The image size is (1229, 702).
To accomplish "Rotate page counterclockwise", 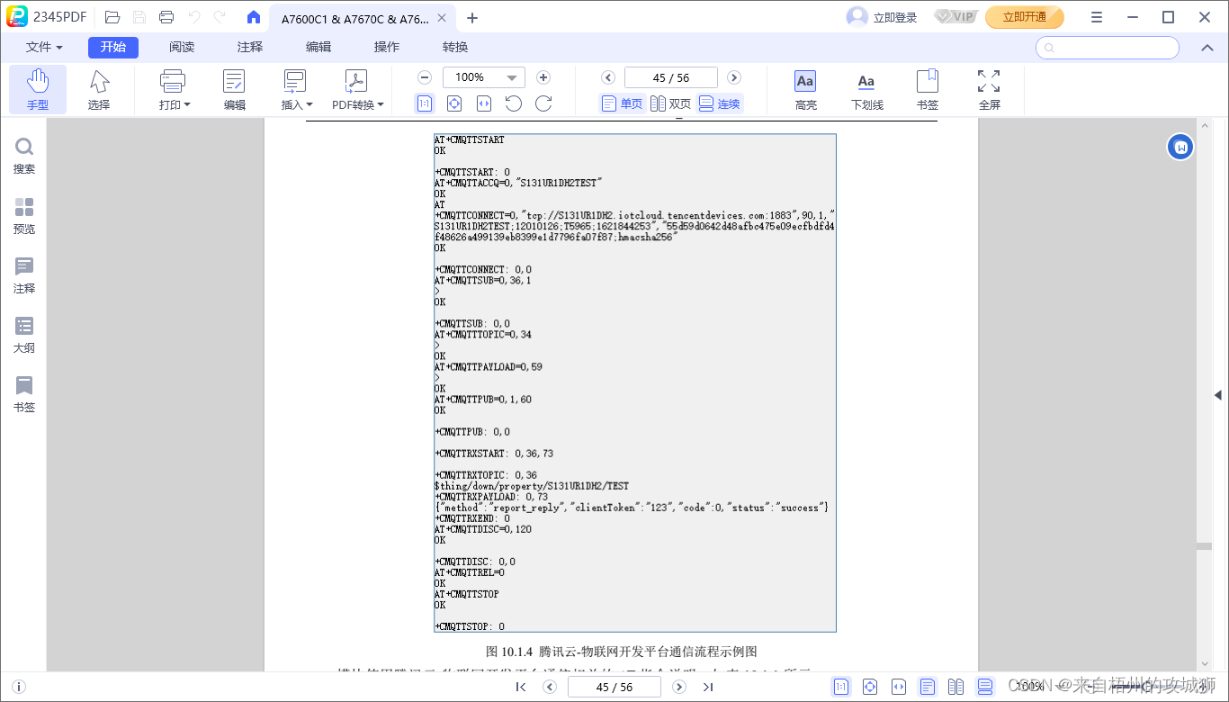I will (x=514, y=103).
